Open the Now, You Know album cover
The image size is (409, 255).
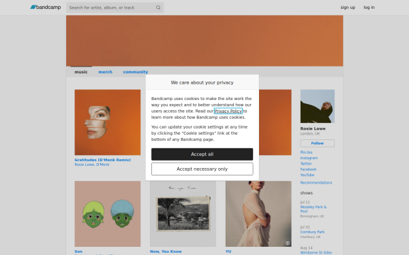coord(183,214)
